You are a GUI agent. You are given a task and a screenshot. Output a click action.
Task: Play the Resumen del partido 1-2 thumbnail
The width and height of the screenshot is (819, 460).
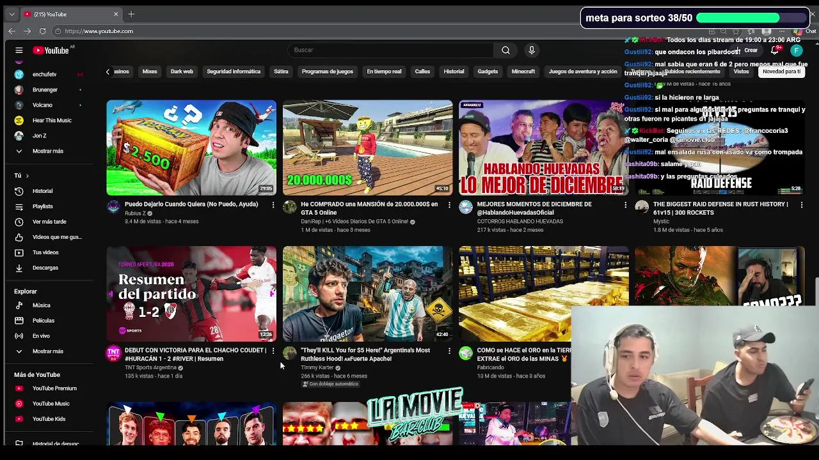pos(191,294)
